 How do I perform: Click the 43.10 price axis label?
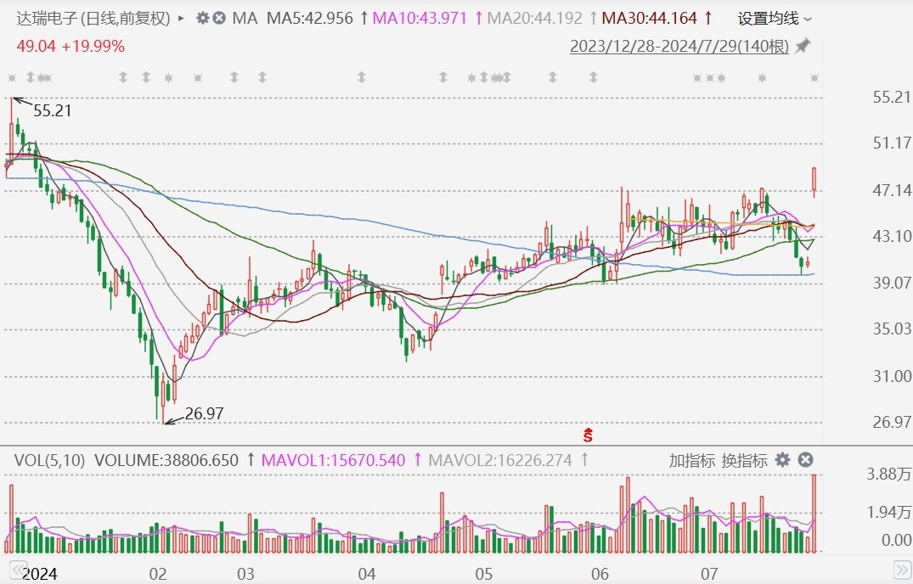point(892,236)
